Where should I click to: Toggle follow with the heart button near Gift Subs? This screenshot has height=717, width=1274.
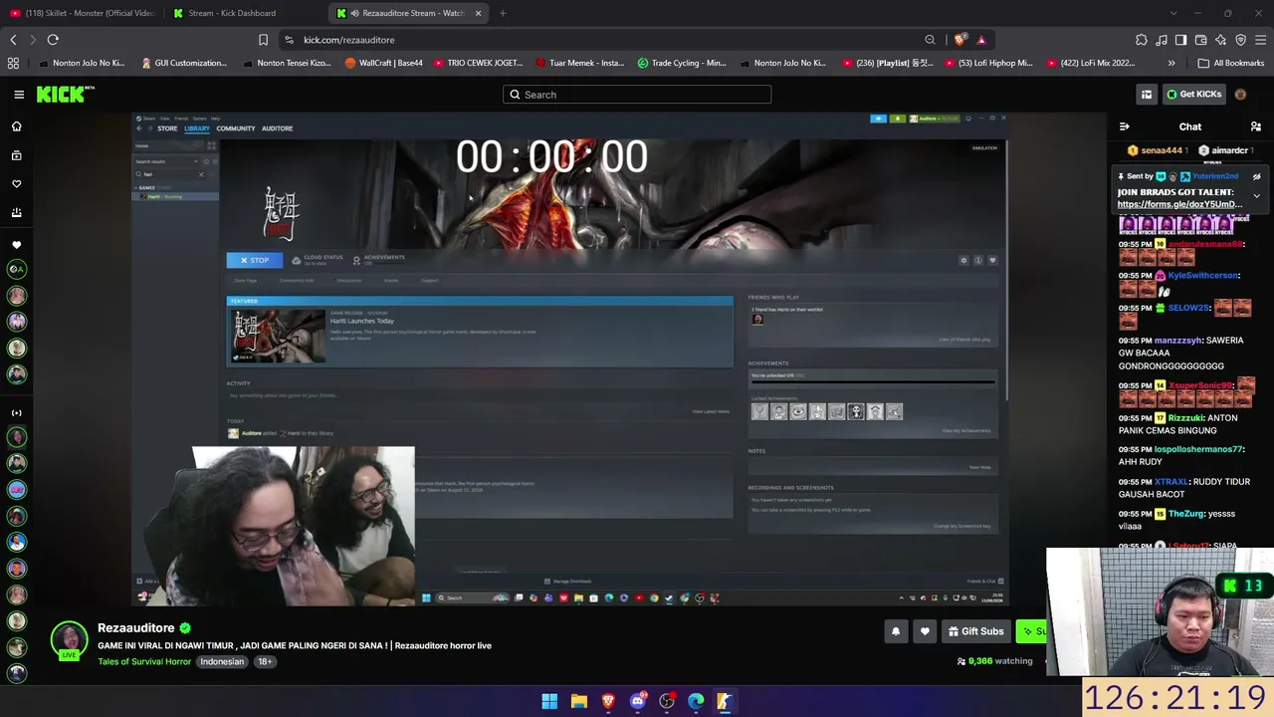[925, 631]
